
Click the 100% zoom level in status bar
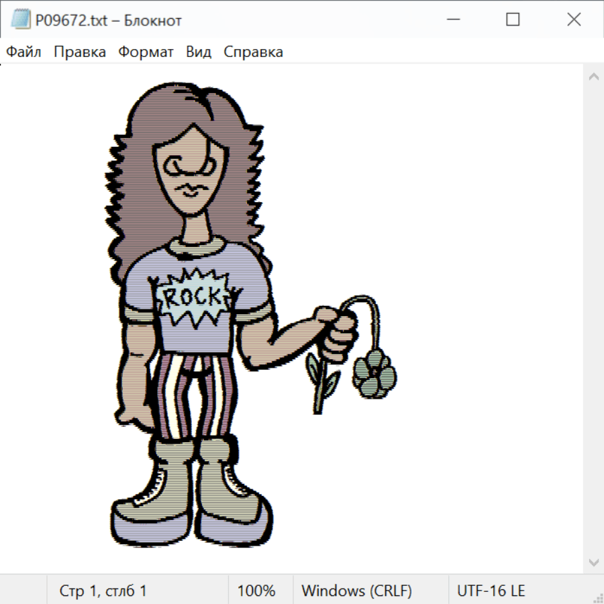coord(256,591)
